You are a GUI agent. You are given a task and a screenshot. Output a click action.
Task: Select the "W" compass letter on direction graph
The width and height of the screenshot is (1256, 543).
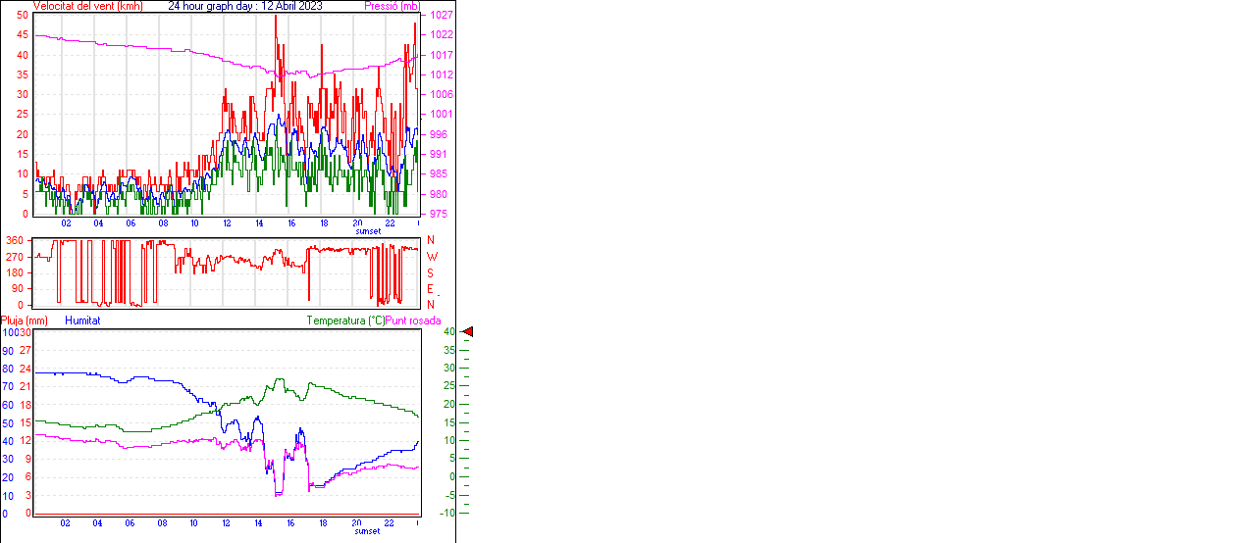431,257
